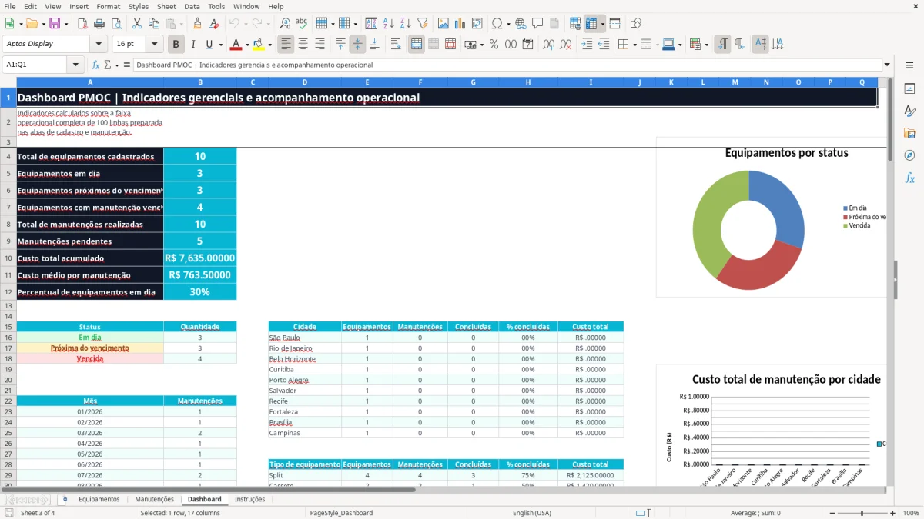Switch to the Equipamentos sheet tab
This screenshot has height=519, width=924.
pos(99,499)
